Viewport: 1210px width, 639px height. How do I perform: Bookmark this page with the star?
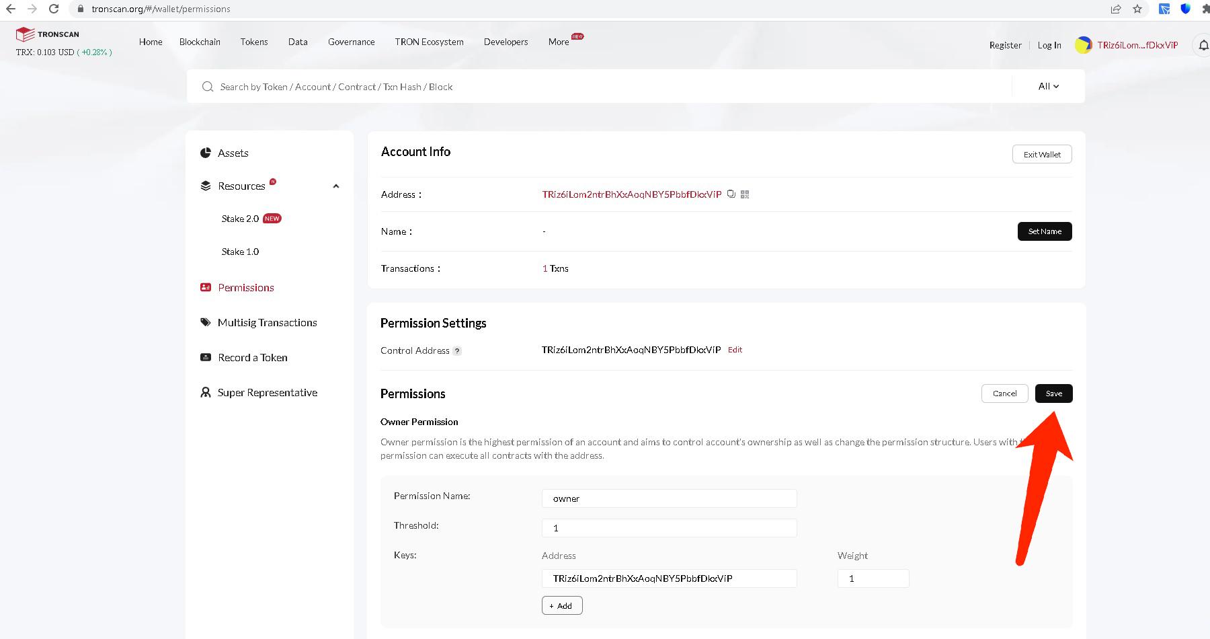[1137, 9]
